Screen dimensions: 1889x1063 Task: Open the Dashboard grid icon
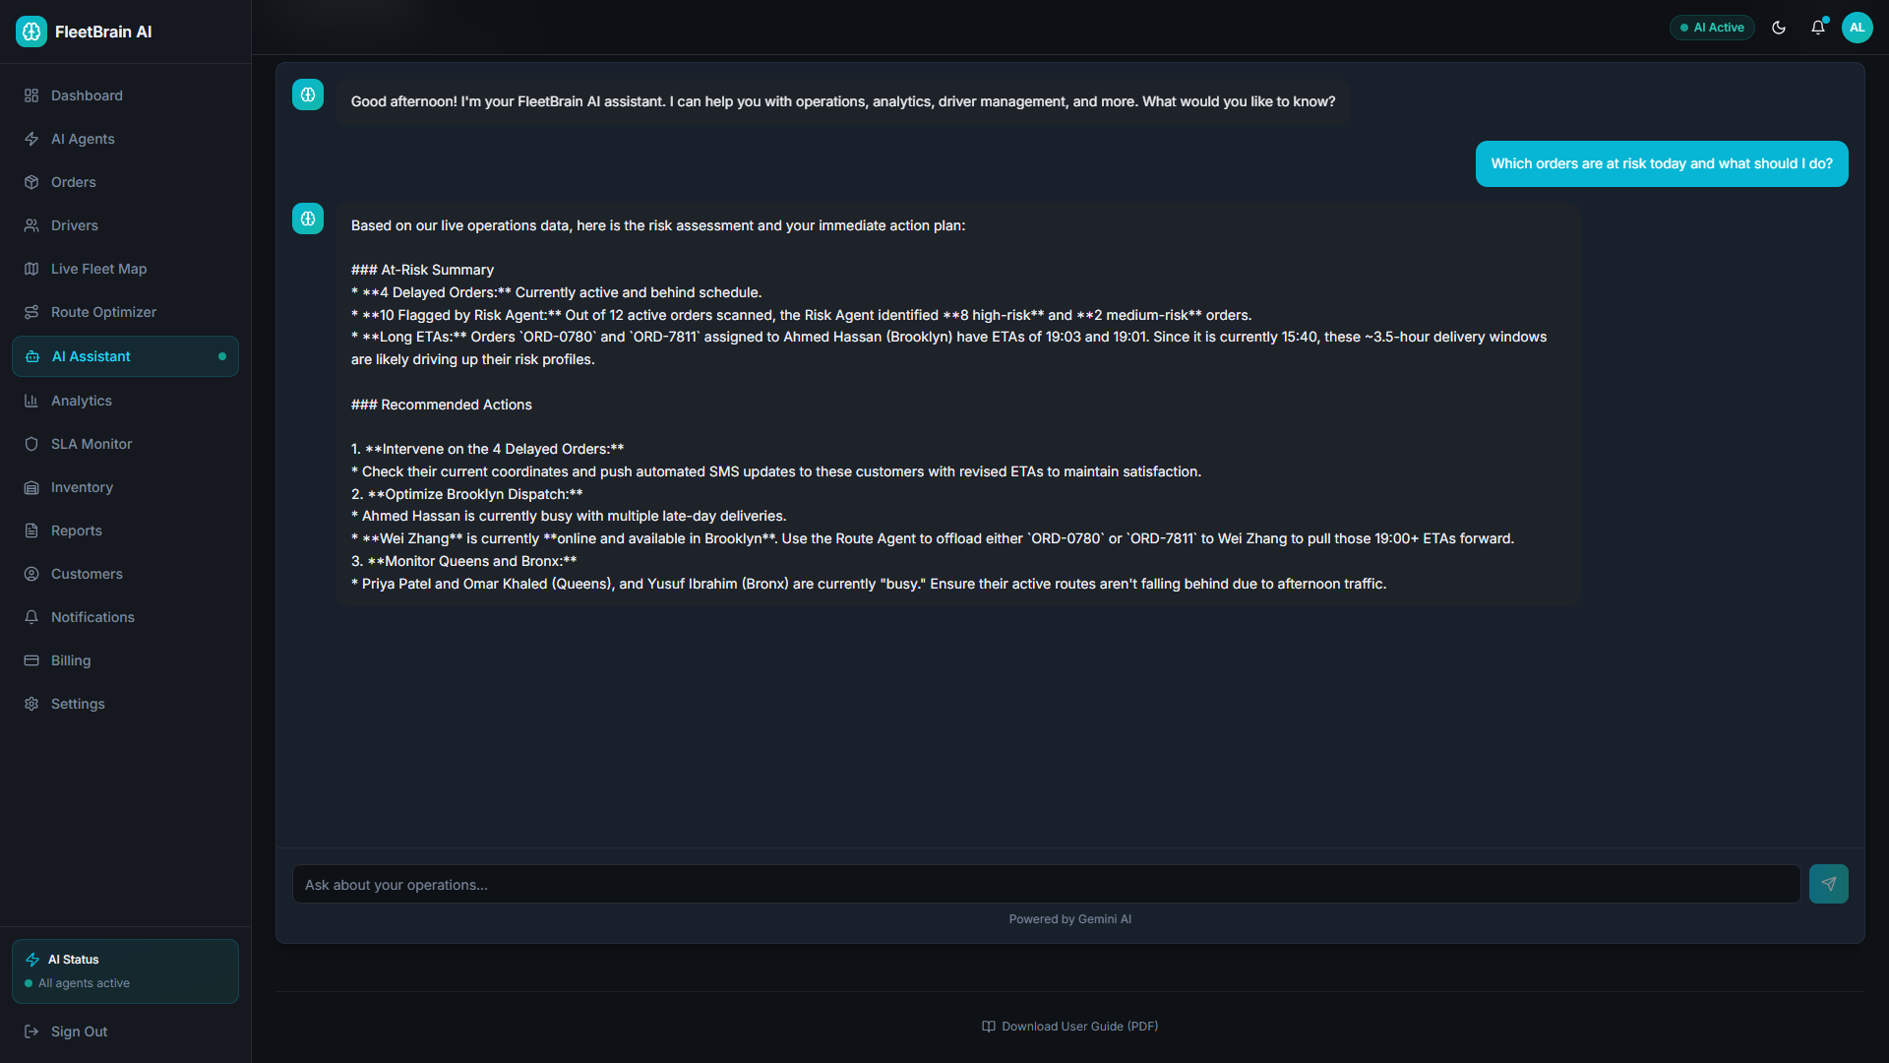(x=31, y=95)
